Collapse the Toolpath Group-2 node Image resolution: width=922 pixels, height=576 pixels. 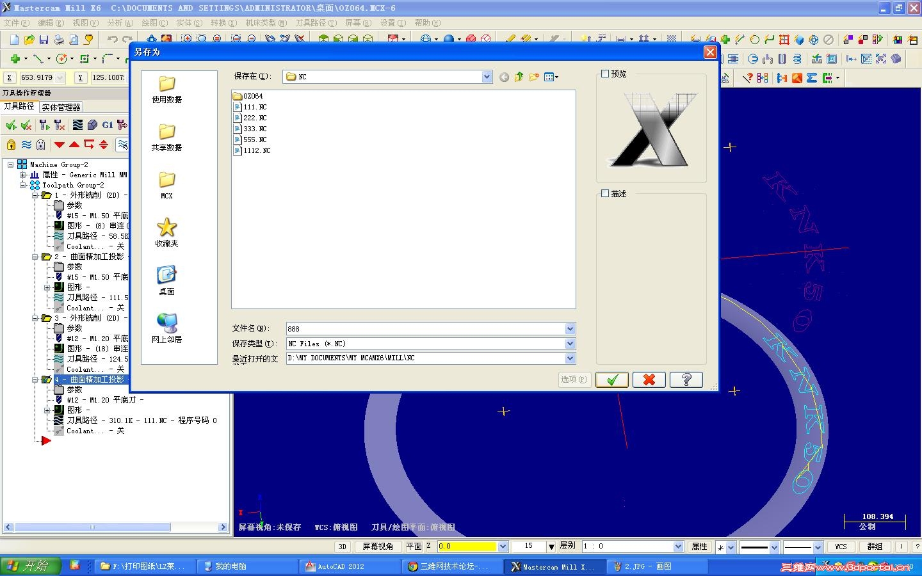pyautogui.click(x=22, y=185)
